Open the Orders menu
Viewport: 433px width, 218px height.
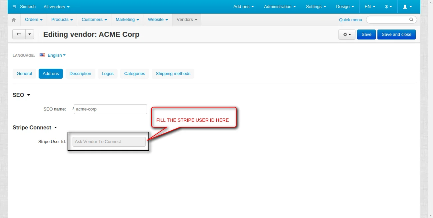click(34, 20)
